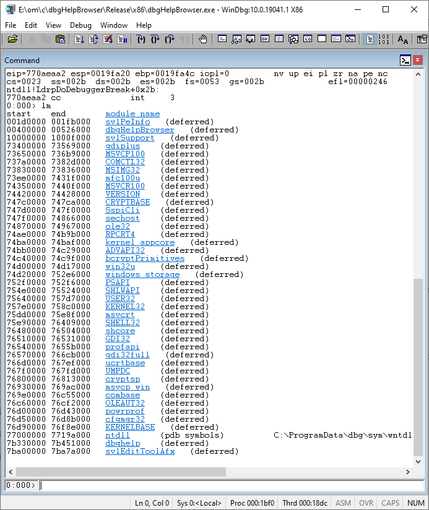This screenshot has width=429, height=510.
Task: Click the bcryptPrimitives module link
Action: click(x=145, y=258)
